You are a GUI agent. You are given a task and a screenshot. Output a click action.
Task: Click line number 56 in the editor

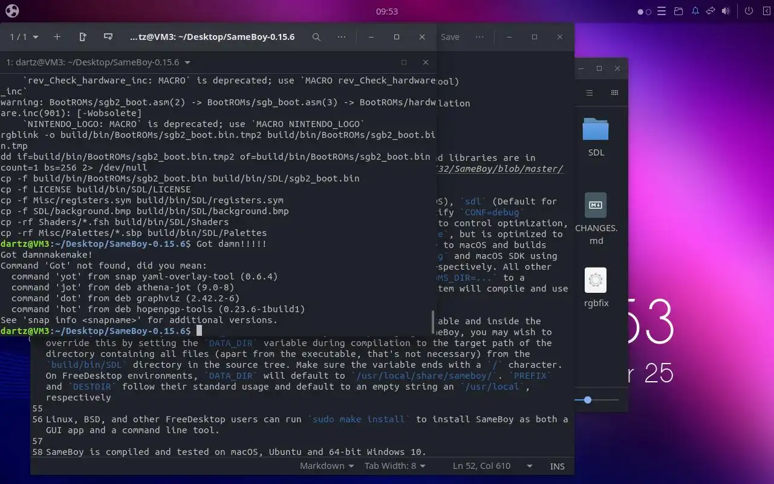coord(37,419)
